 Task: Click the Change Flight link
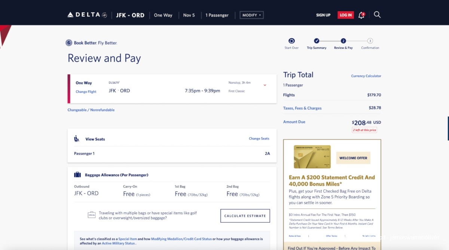coord(86,92)
